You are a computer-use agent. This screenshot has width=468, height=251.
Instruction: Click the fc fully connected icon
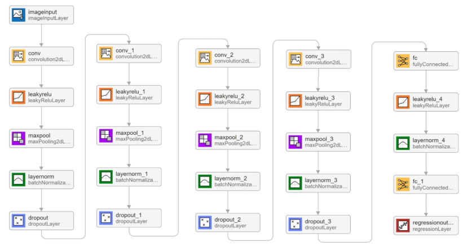pyautogui.click(x=403, y=61)
